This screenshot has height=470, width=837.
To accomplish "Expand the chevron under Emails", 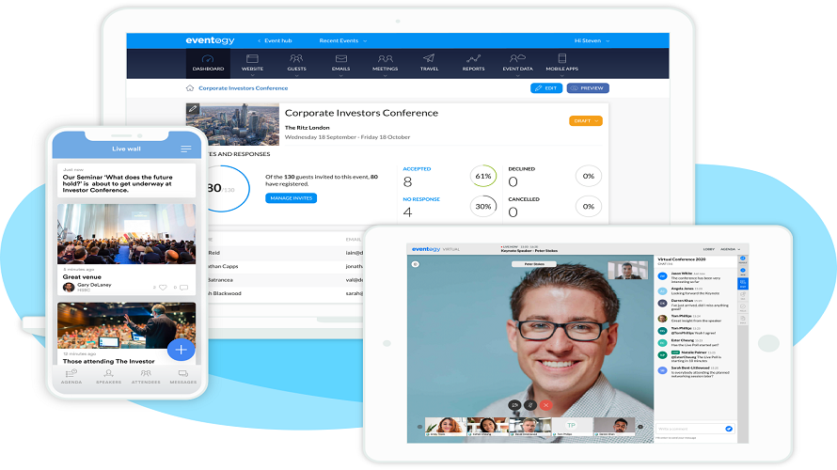I will point(341,75).
